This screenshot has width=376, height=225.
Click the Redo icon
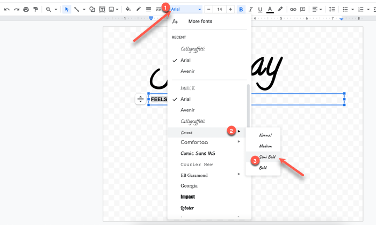coord(16,9)
